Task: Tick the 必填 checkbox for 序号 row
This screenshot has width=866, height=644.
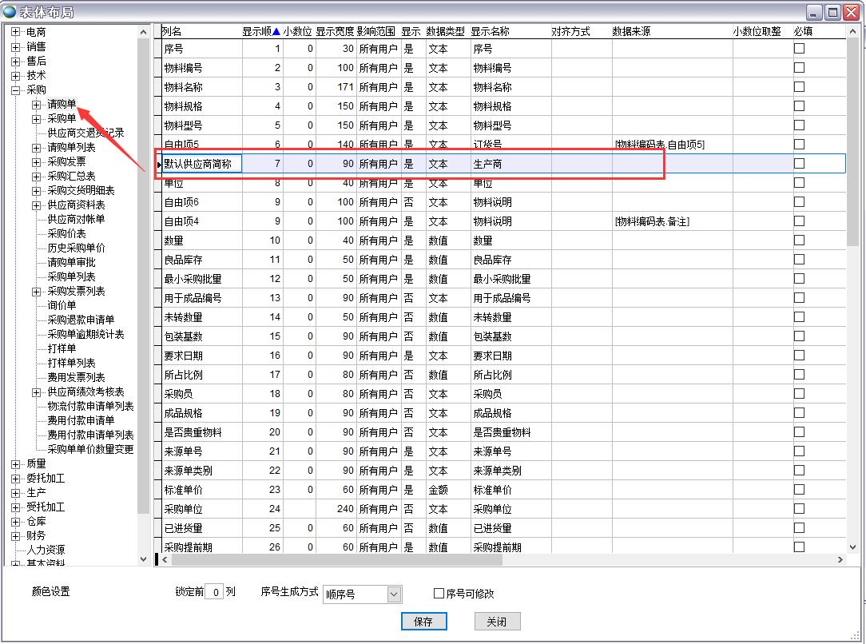Action: [799, 48]
